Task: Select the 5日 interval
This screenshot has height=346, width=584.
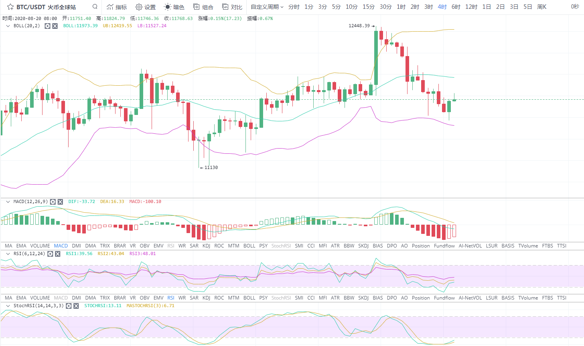Action: tap(527, 7)
